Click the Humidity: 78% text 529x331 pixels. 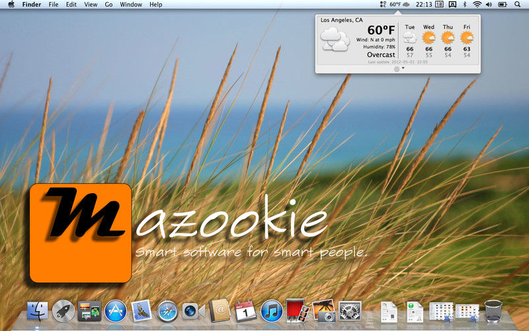379,47
